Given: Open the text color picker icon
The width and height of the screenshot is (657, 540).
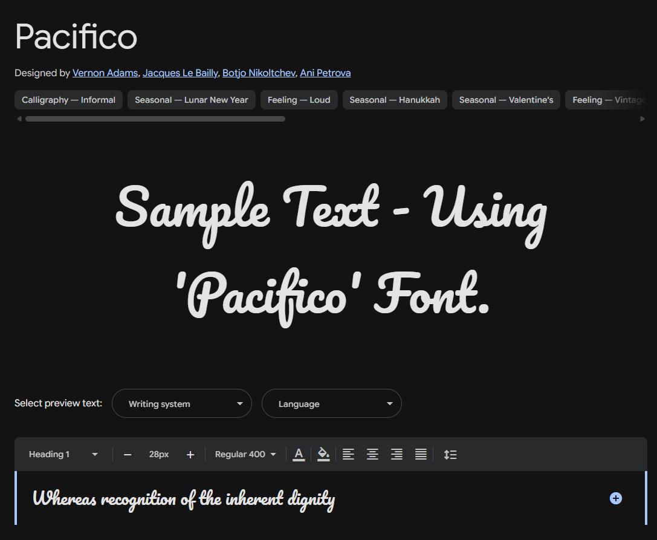Looking at the screenshot, I should pyautogui.click(x=299, y=455).
